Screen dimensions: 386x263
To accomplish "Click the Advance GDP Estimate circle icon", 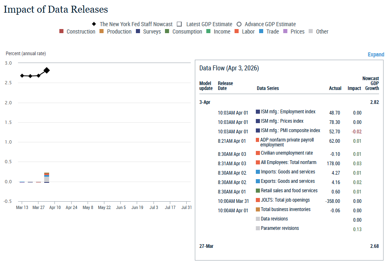I will (x=239, y=24).
